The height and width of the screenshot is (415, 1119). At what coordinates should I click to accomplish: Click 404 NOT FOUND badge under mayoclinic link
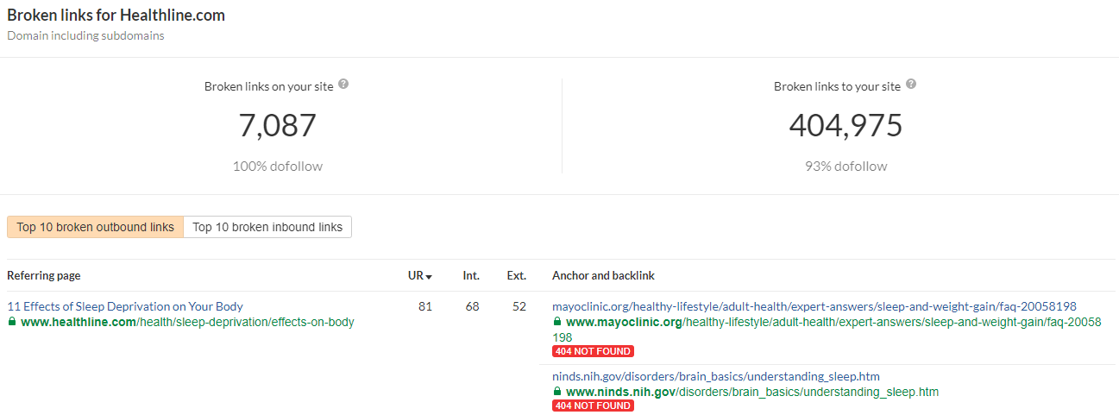(593, 351)
